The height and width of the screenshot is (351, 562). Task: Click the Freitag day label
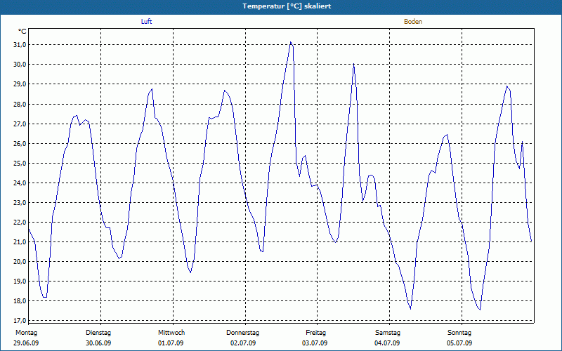(x=315, y=333)
